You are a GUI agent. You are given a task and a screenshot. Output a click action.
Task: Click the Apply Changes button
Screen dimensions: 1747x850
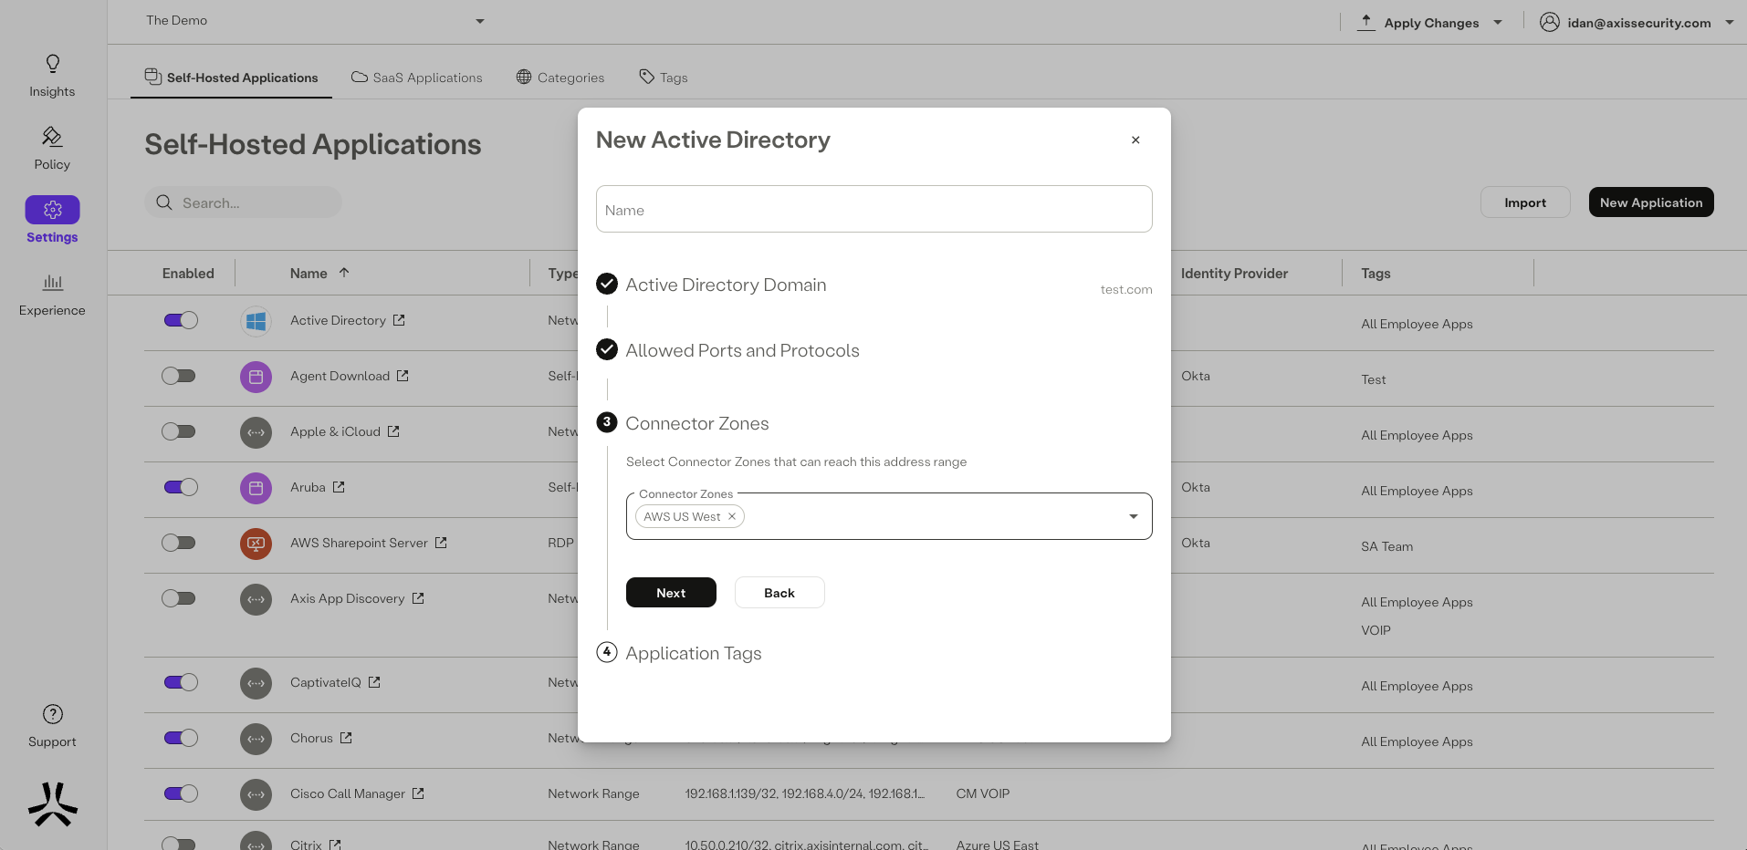pyautogui.click(x=1430, y=23)
